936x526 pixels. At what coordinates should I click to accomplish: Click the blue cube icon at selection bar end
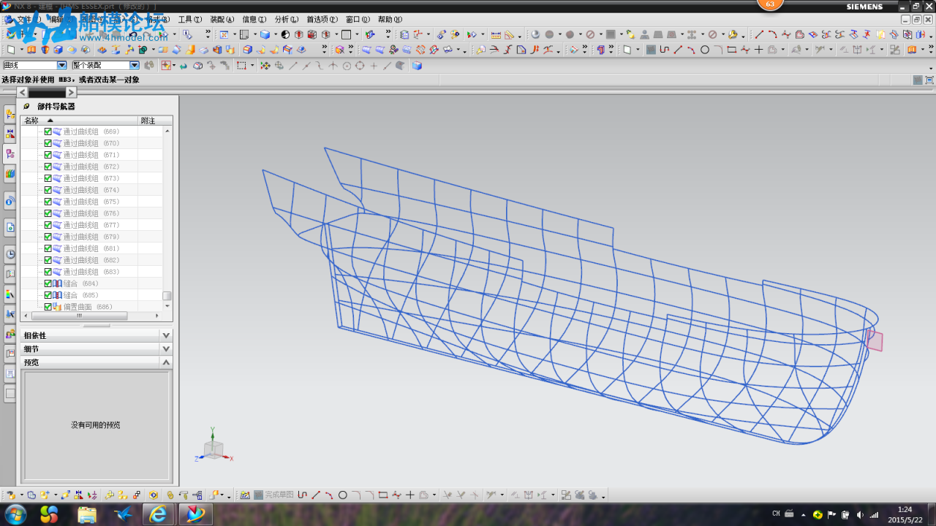417,66
